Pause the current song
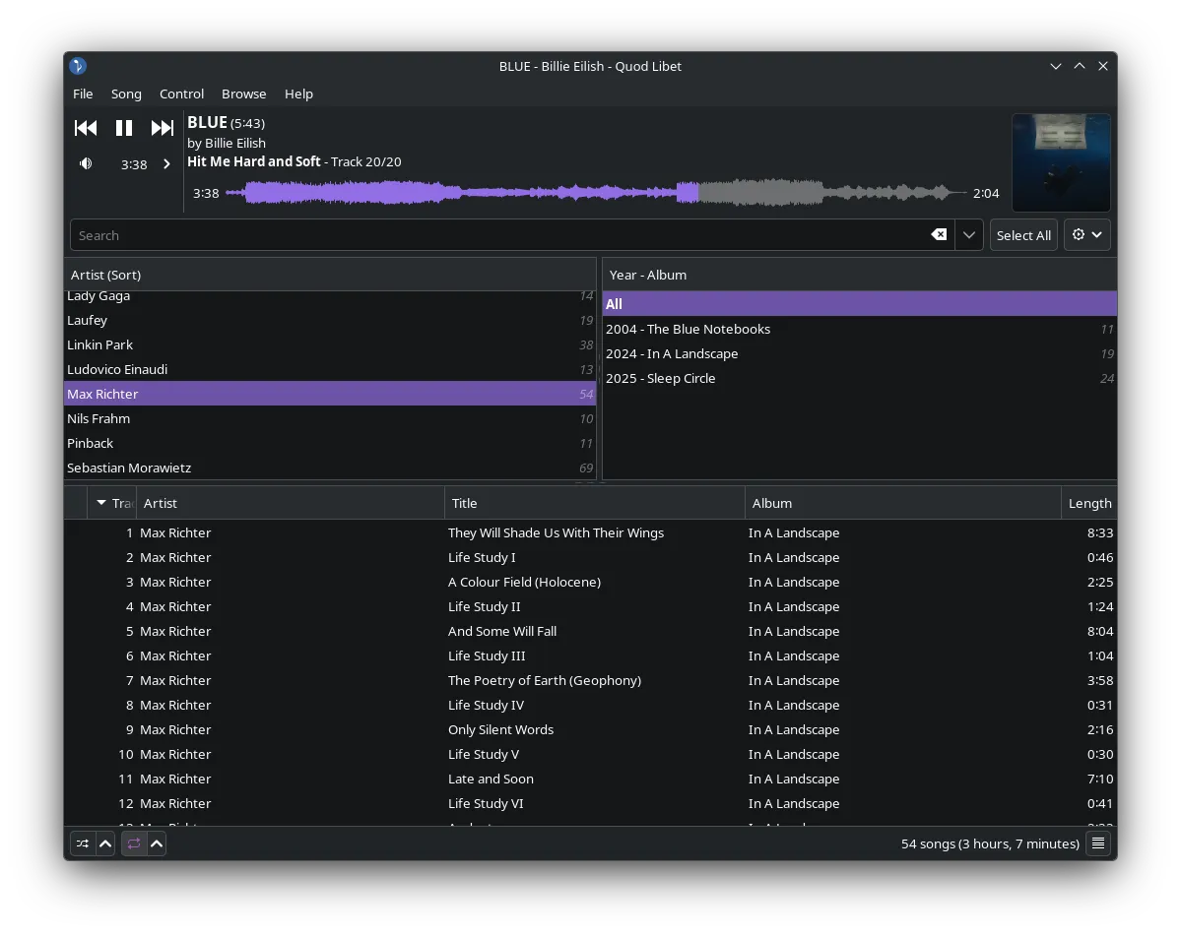 (123, 128)
